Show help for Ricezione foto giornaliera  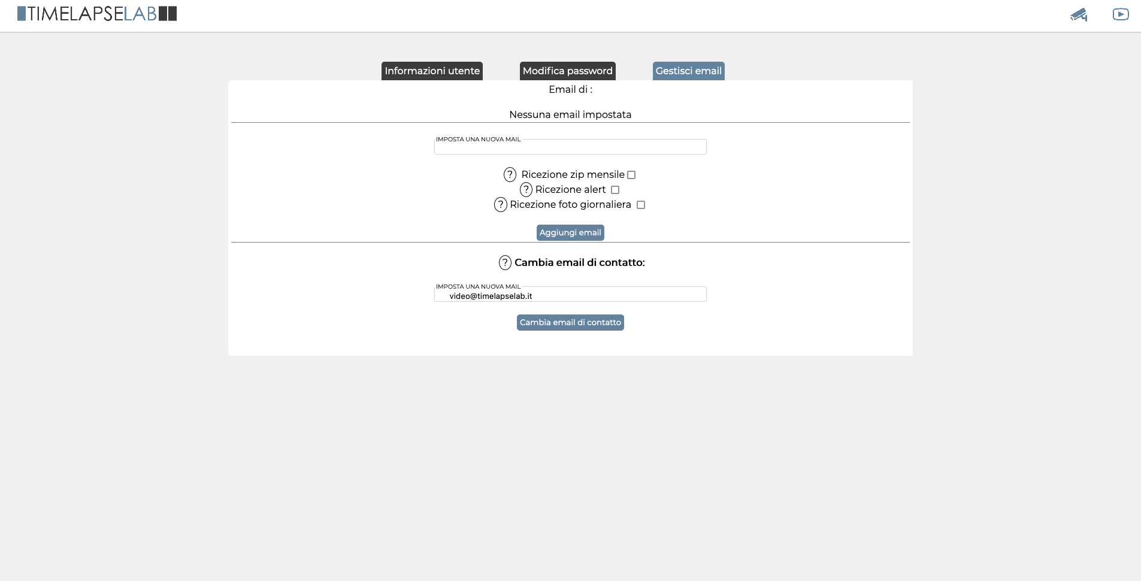click(500, 205)
